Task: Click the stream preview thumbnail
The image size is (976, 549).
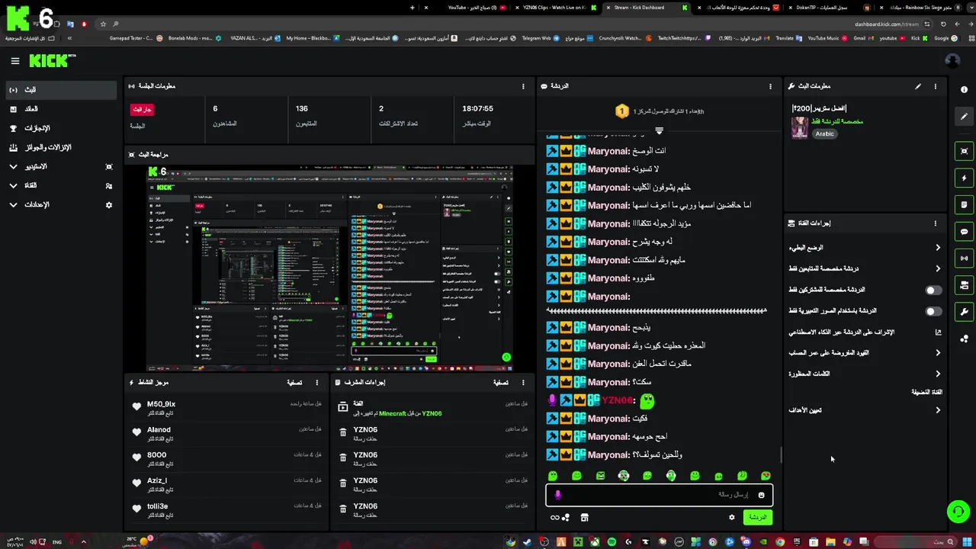Action: 330,267
